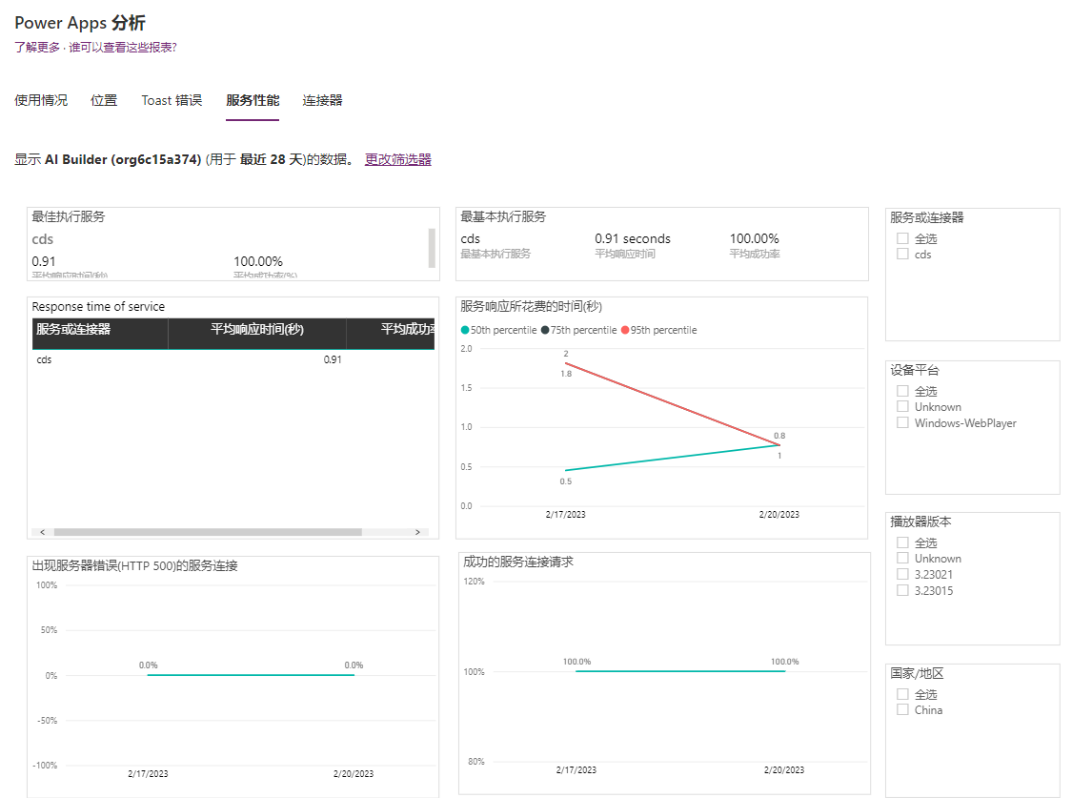Click the 2/20/2023 point on response time chart

tap(779, 445)
